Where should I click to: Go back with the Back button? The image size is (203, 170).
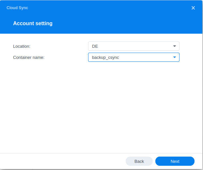[139, 161]
